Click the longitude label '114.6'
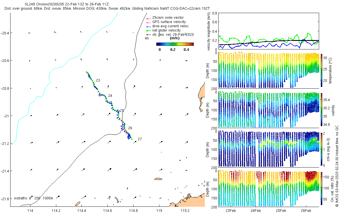Screen dimensions: 341x213 [x=108, y=211]
